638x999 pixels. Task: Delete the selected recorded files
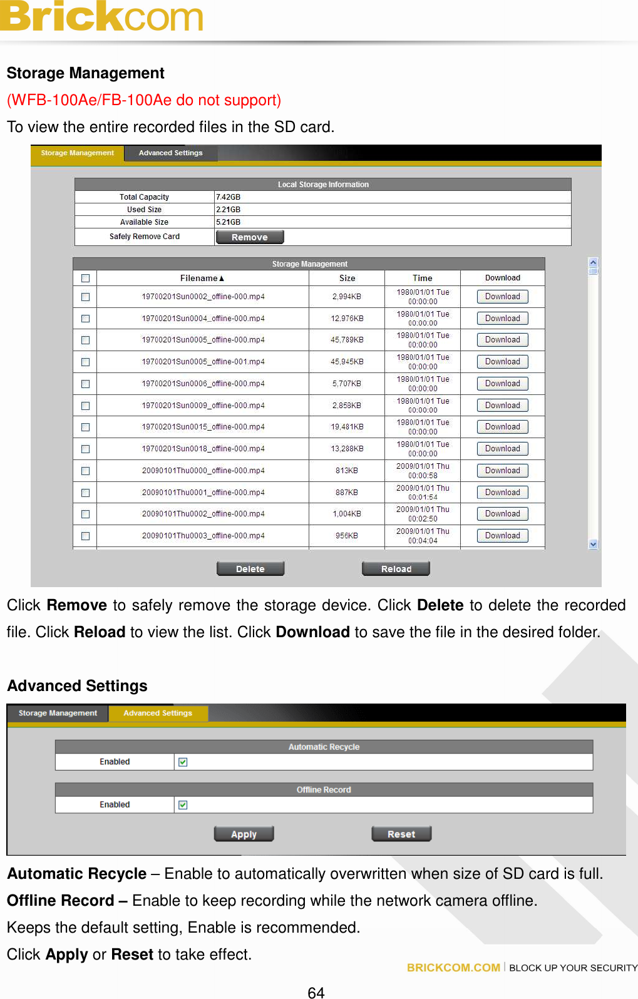coord(250,568)
